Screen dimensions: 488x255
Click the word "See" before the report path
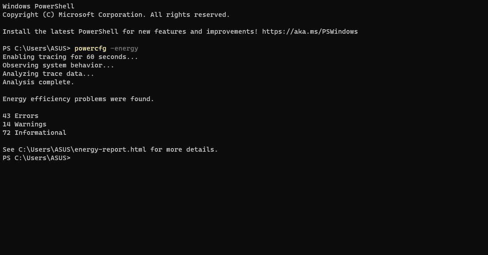(x=8, y=149)
